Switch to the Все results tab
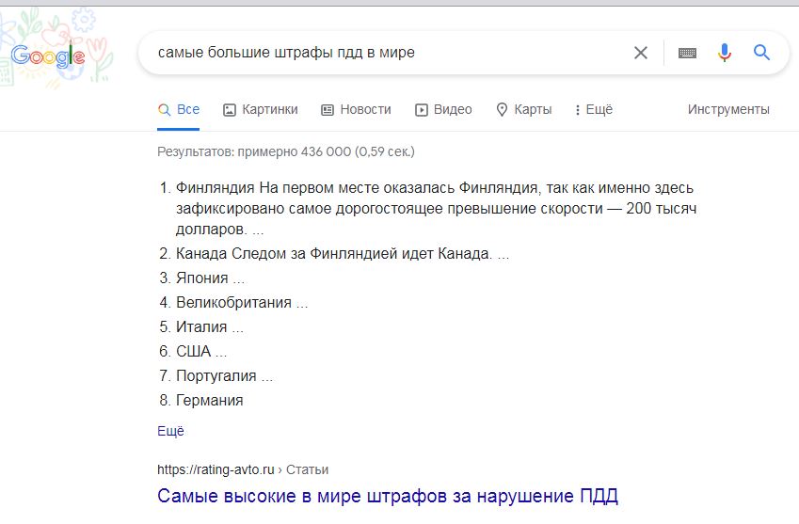The width and height of the screenshot is (799, 524). 179,109
